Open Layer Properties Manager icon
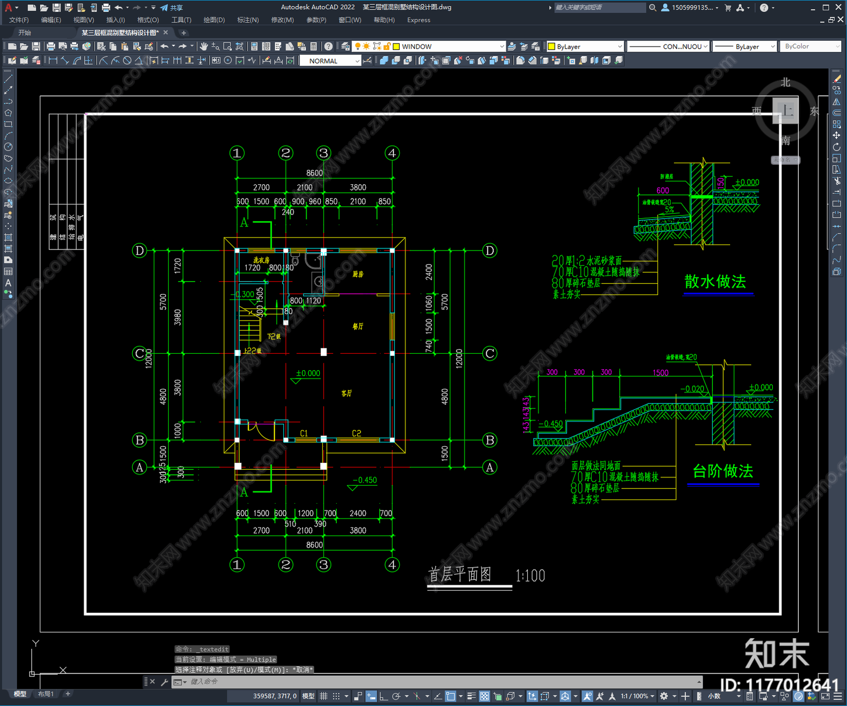This screenshot has height=706, width=847. pyautogui.click(x=346, y=47)
